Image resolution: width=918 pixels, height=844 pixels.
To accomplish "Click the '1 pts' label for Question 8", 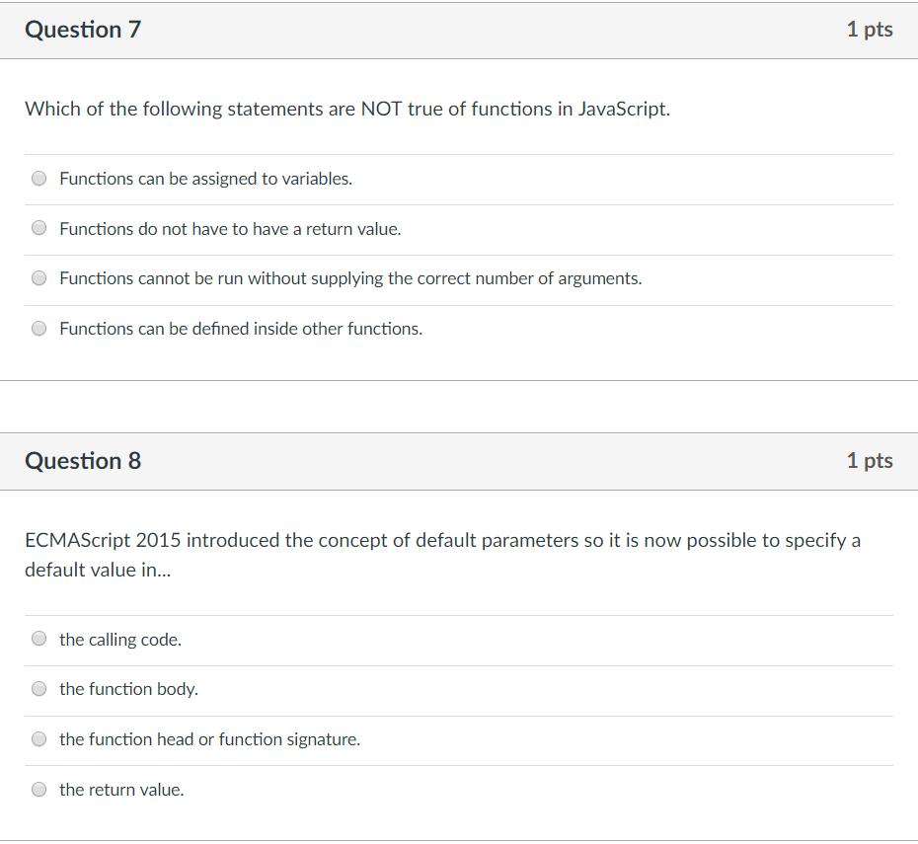I will point(870,461).
